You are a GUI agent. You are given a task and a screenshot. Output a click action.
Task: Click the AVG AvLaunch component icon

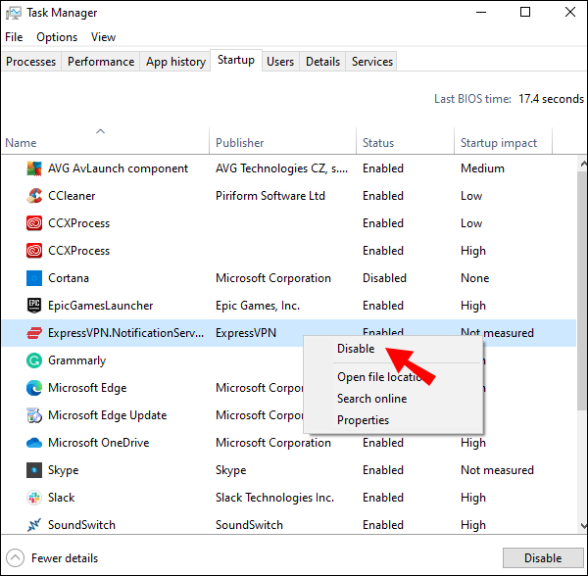34,168
